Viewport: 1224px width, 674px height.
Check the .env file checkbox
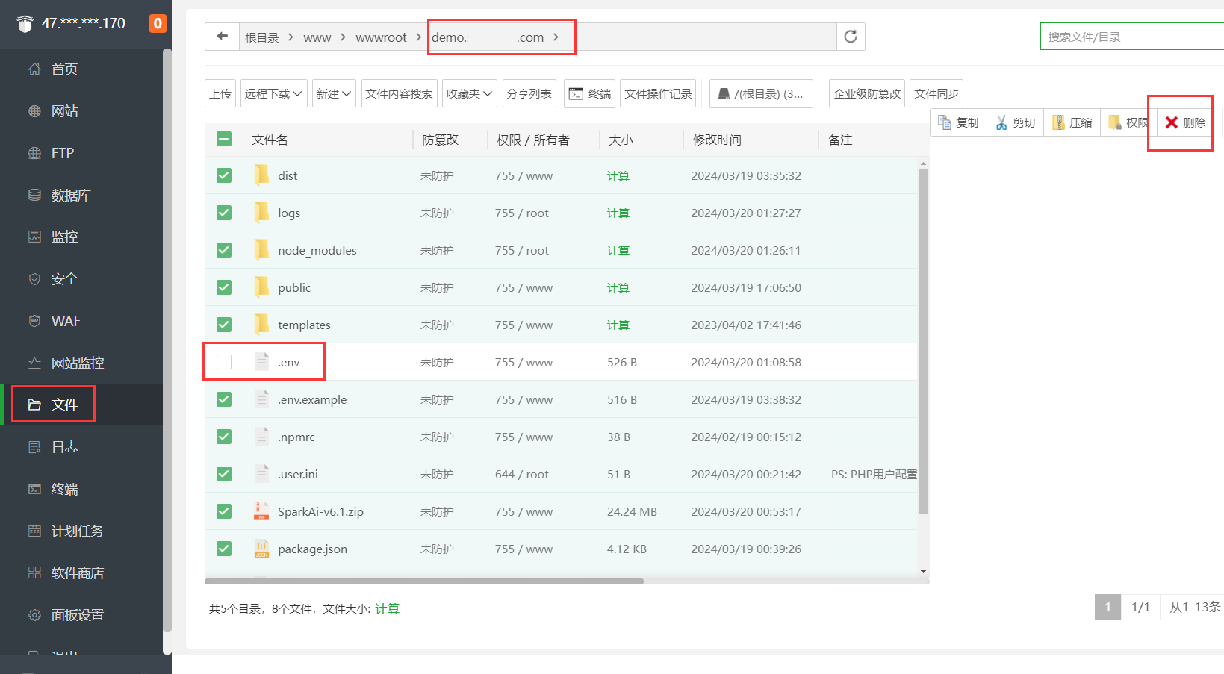pos(224,362)
